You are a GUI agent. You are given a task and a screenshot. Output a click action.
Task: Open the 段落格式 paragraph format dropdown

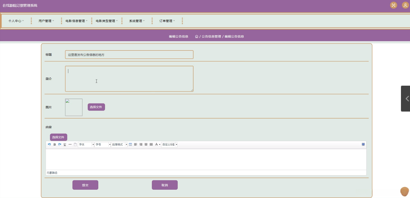(x=119, y=144)
